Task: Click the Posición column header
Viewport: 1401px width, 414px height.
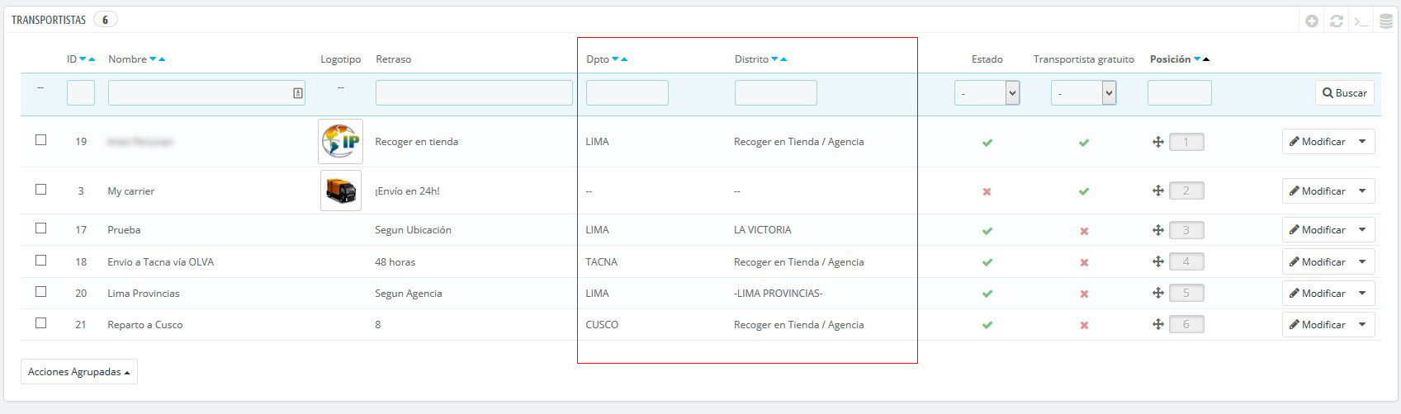Action: coord(1170,59)
